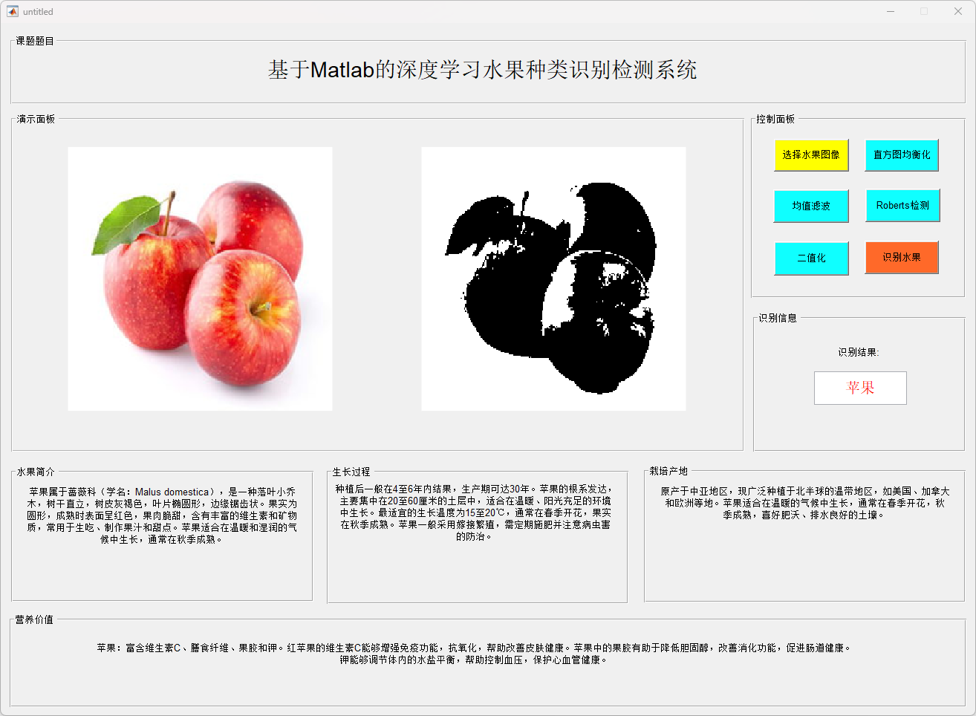Click the 识别信息 panel label
This screenshot has height=716, width=976.
[x=778, y=318]
